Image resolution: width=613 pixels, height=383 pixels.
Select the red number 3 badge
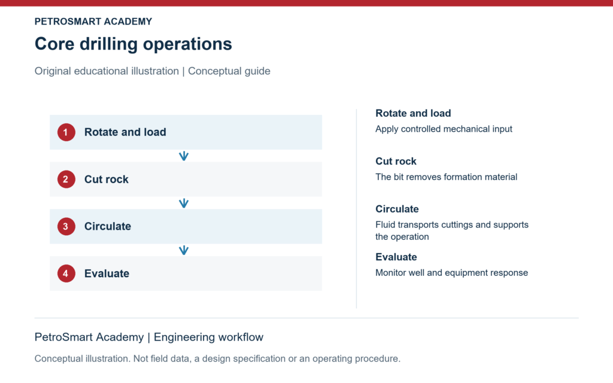click(x=66, y=226)
